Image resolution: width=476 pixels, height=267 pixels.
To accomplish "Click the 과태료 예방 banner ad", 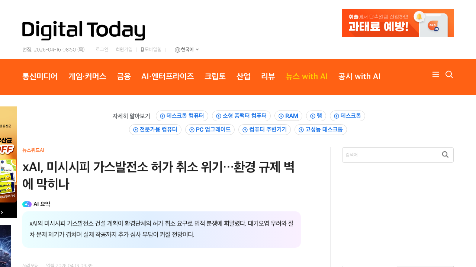I will 398,23.
